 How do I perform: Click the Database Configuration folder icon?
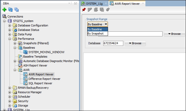point(15,25)
